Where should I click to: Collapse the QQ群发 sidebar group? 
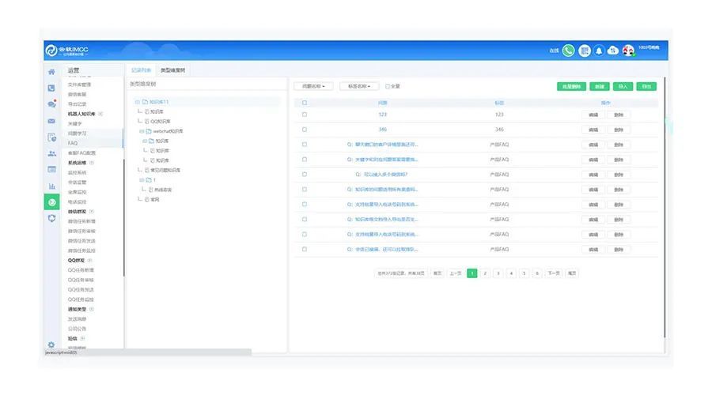(89, 261)
